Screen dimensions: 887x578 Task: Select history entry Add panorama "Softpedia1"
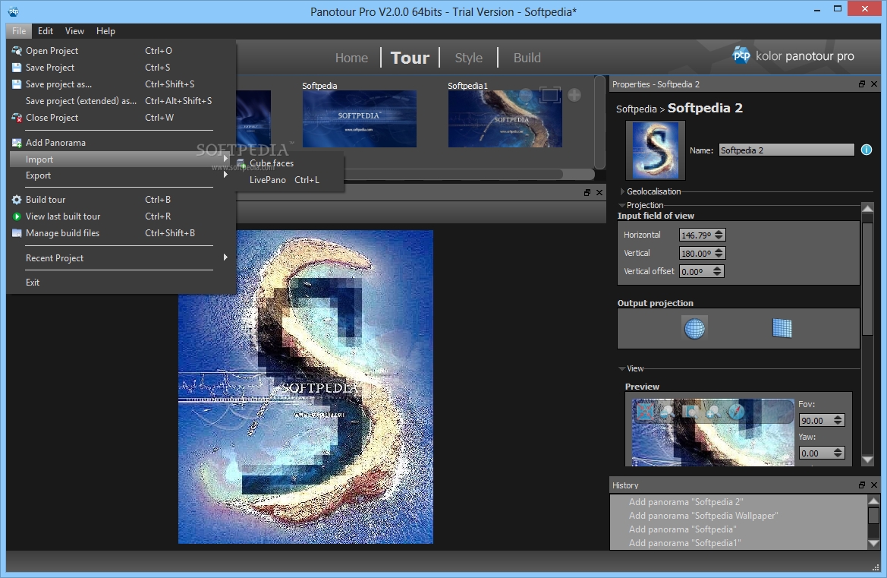coord(684,543)
